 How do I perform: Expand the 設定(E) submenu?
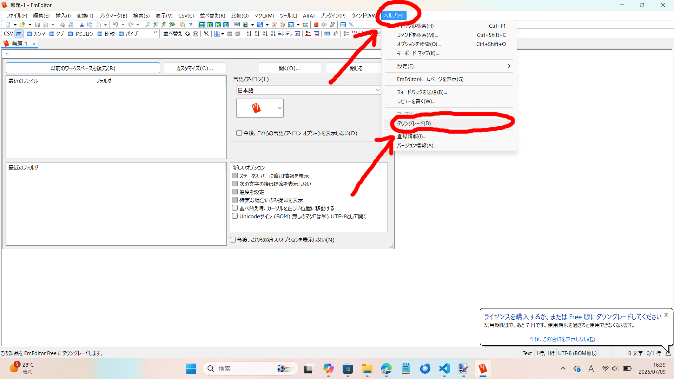449,66
